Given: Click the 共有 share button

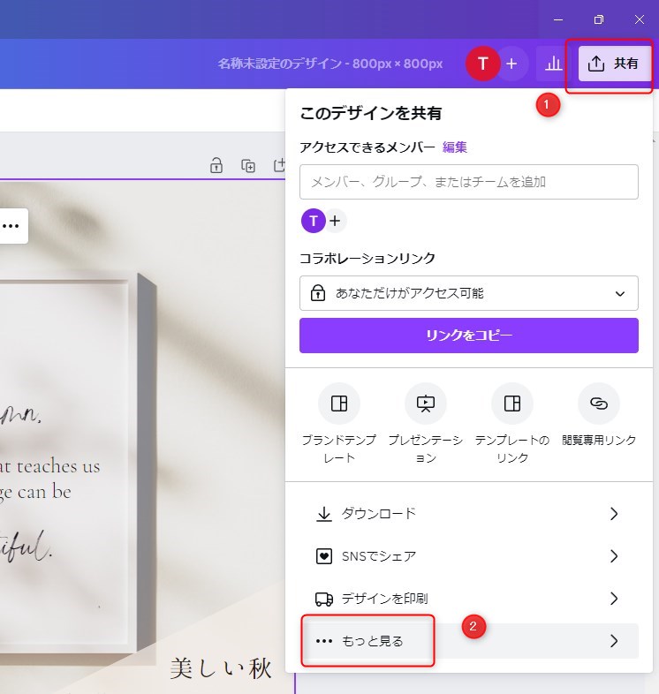Looking at the screenshot, I should [615, 64].
